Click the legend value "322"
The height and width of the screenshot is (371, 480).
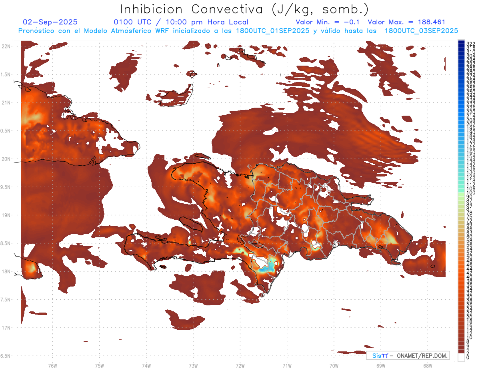click(470, 44)
